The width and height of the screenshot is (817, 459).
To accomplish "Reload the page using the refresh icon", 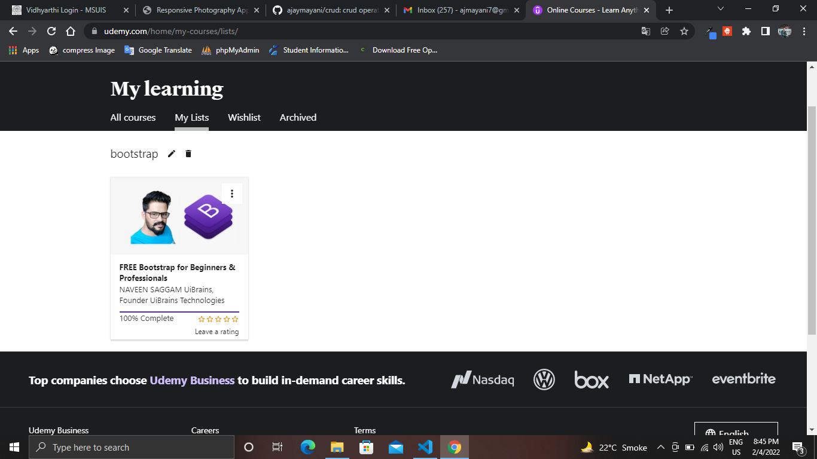I will (x=51, y=32).
